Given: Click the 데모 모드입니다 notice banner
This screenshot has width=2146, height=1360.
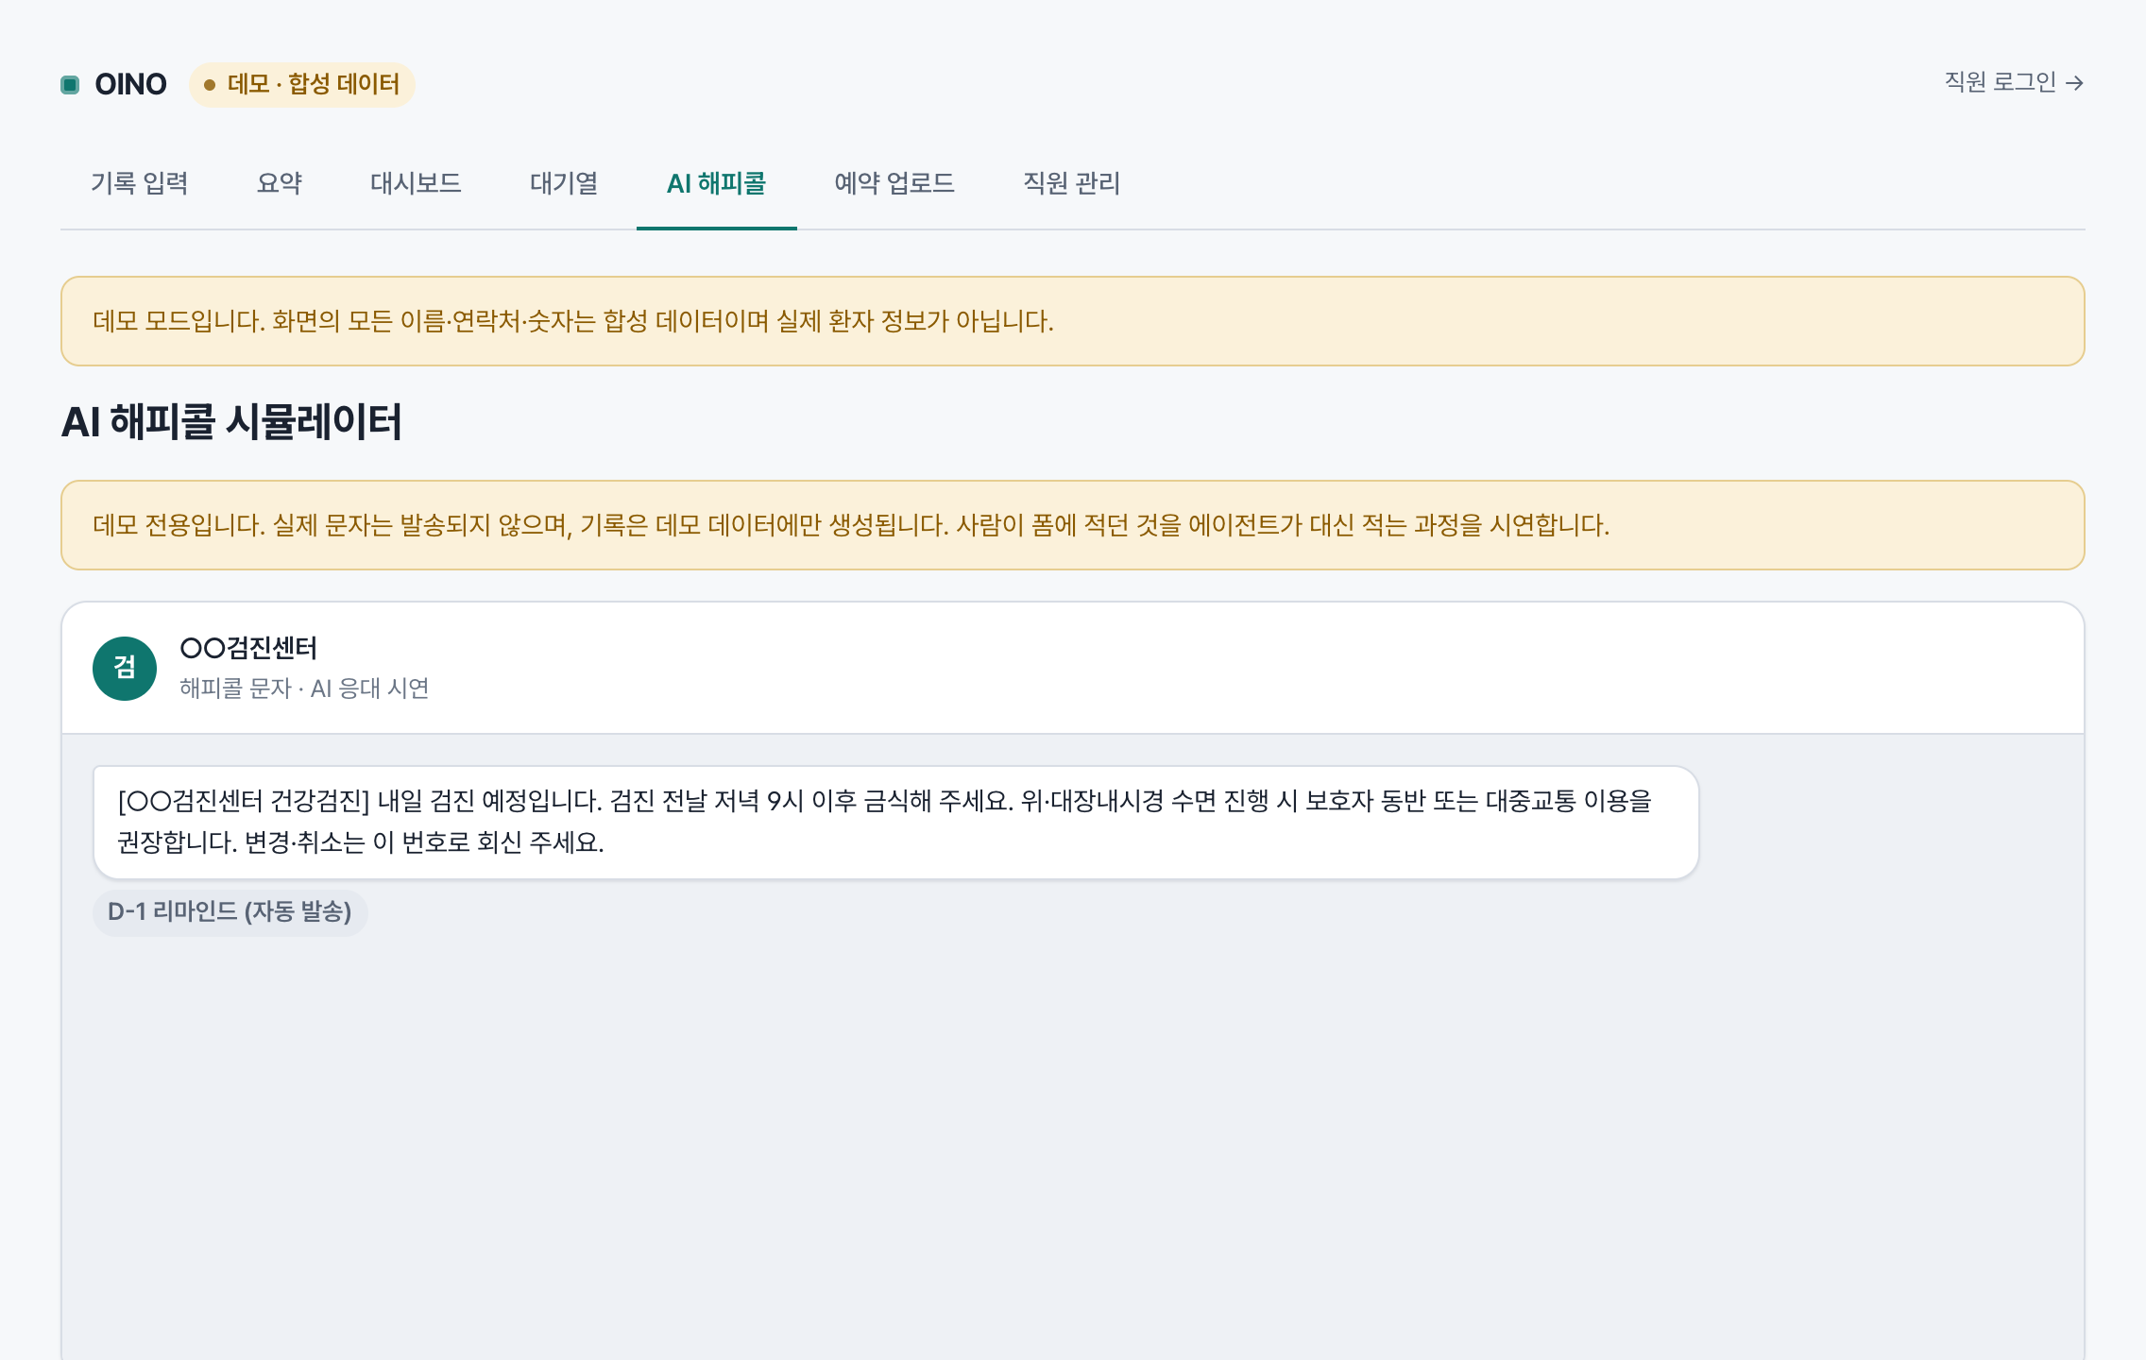Looking at the screenshot, I should point(1073,321).
